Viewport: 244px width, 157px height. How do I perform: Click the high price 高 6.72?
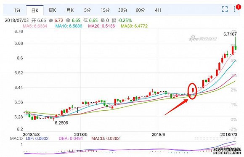coord(56,20)
